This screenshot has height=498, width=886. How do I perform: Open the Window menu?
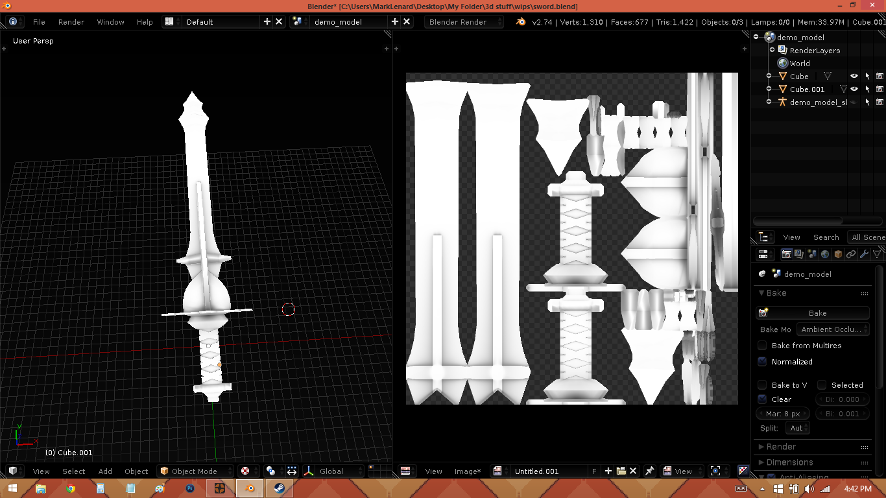click(x=111, y=22)
